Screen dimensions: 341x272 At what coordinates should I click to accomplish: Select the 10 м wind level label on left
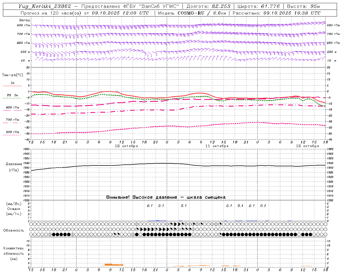pyautogui.click(x=25, y=61)
